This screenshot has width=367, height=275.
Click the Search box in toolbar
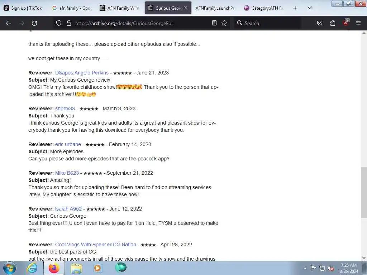[267, 23]
